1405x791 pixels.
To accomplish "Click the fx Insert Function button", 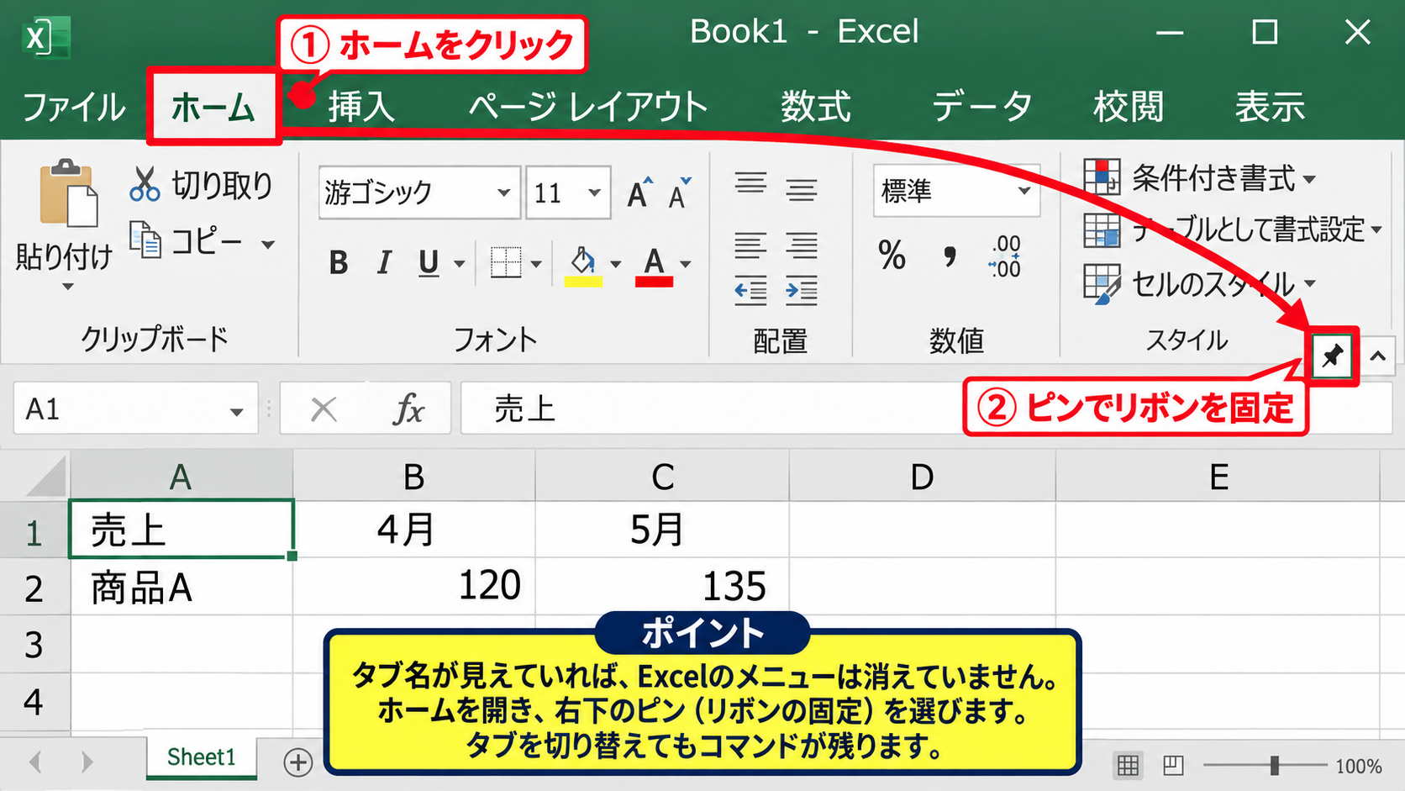I will [408, 409].
